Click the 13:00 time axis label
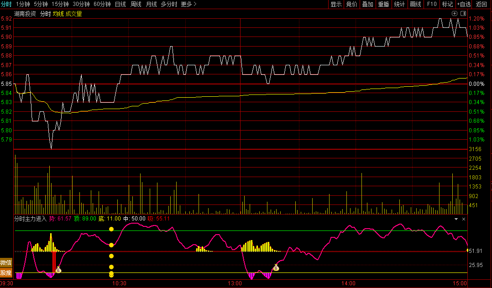This screenshot has width=492, height=288. (235, 283)
